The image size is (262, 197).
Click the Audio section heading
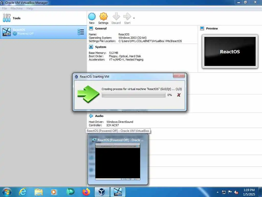(99, 116)
